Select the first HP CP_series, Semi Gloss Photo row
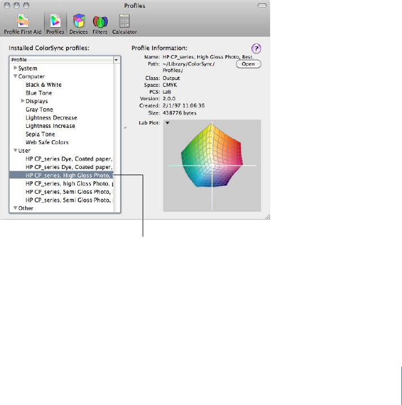Image resolution: width=402 pixels, height=405 pixels. pyautogui.click(x=61, y=192)
